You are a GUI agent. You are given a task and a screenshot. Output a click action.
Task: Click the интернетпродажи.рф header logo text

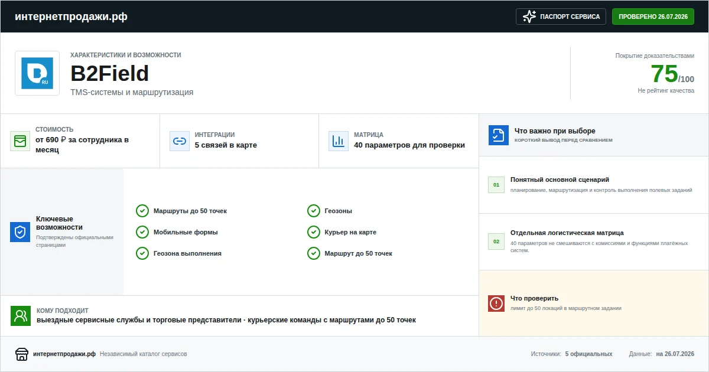coord(71,17)
